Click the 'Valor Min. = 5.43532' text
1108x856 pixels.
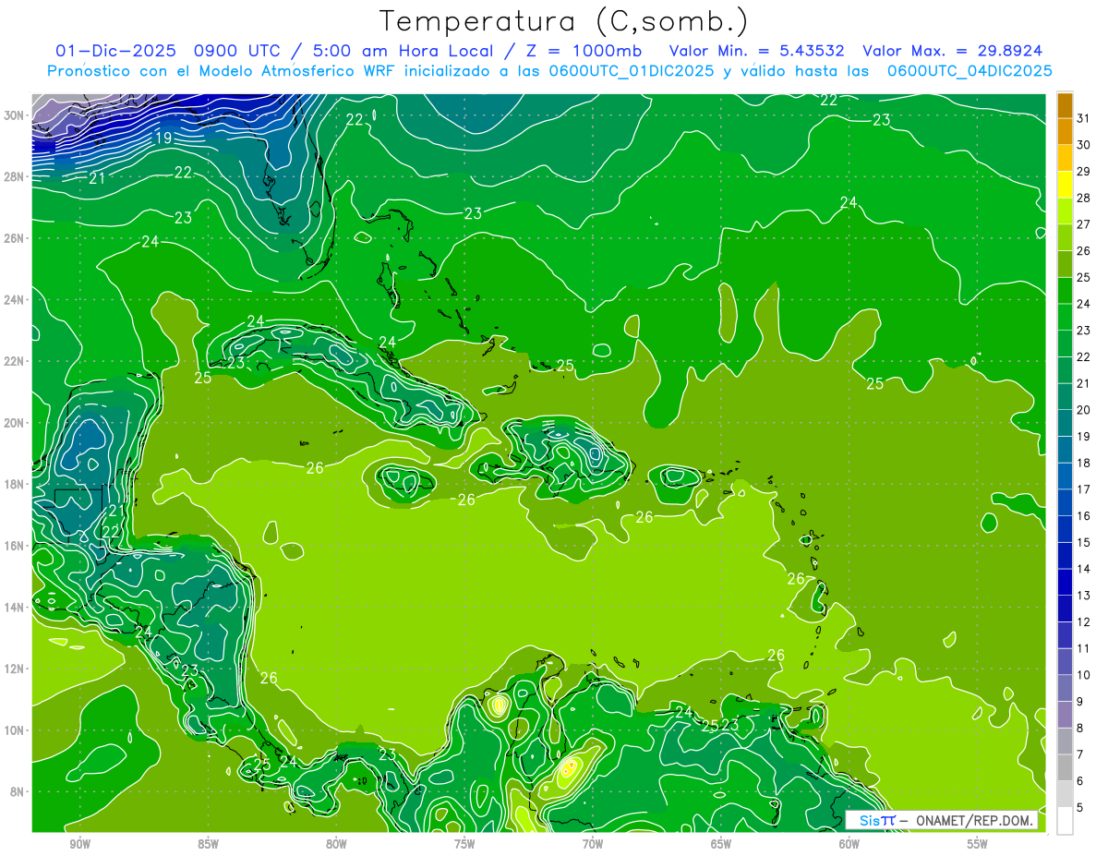click(756, 50)
